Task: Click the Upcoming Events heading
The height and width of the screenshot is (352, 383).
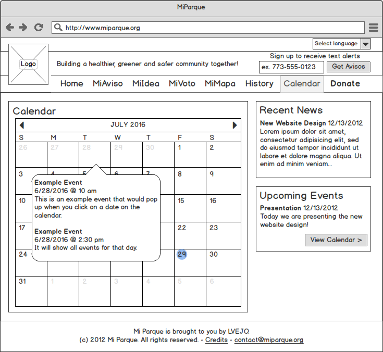Action: pos(301,196)
